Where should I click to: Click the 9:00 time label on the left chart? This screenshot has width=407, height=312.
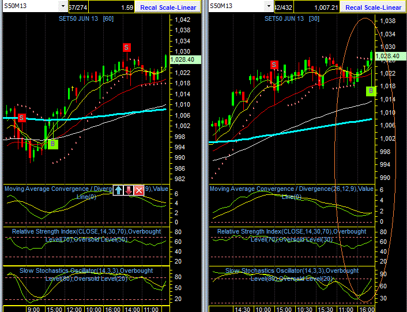tap(34, 309)
